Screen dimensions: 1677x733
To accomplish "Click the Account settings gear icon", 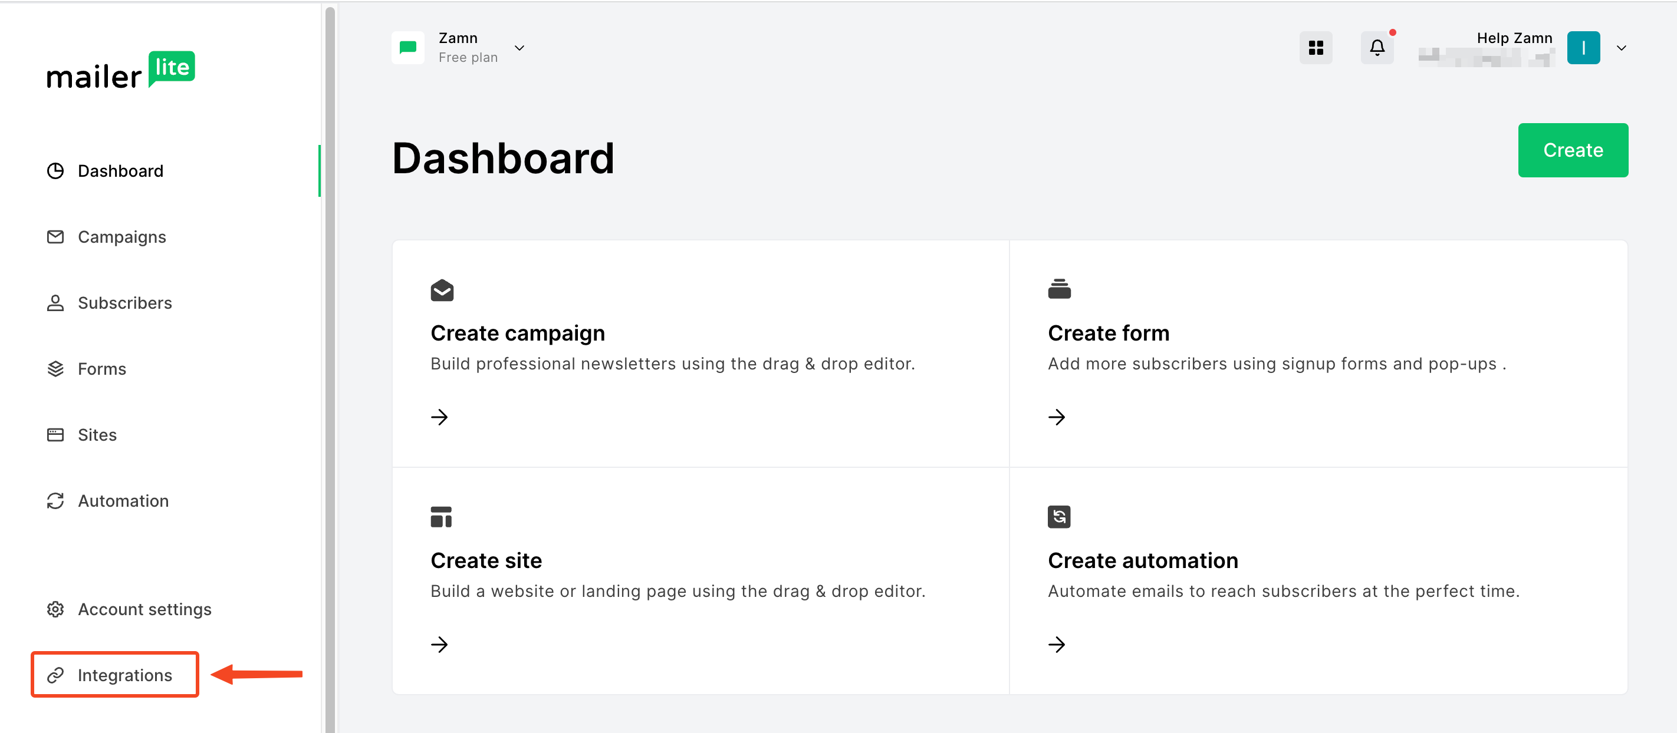I will click(x=55, y=609).
